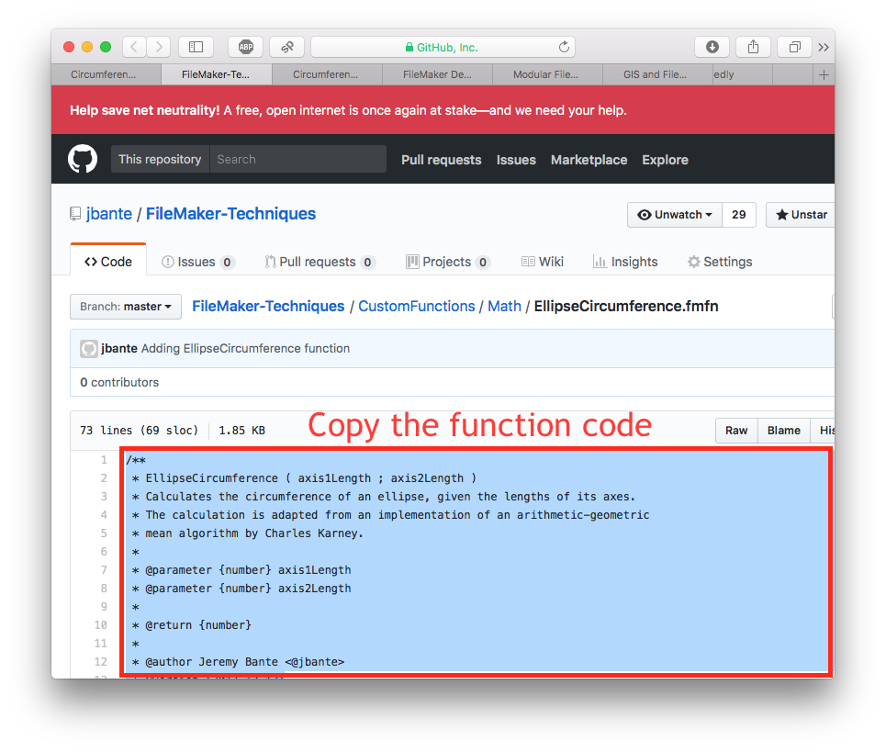Click the downloads arrow icon in toolbar
The image size is (886, 752).
point(712,47)
